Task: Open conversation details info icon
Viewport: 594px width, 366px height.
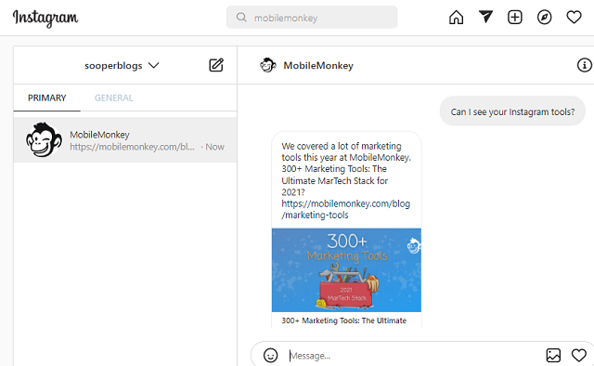Action: click(585, 65)
